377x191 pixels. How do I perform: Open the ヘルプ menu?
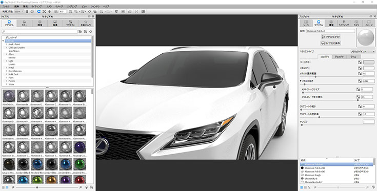(x=106, y=7)
